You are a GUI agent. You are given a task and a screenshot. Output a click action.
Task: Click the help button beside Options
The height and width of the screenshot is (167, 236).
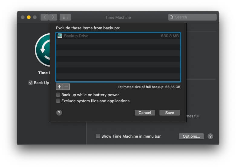(x=211, y=136)
